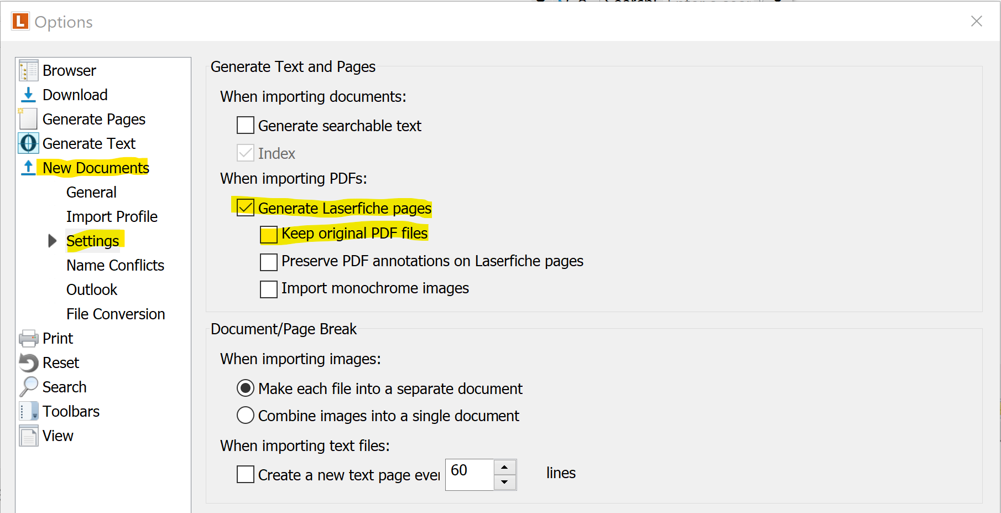Click the Reset undo-arrow icon
Screen dimensions: 1001x513
click(29, 362)
